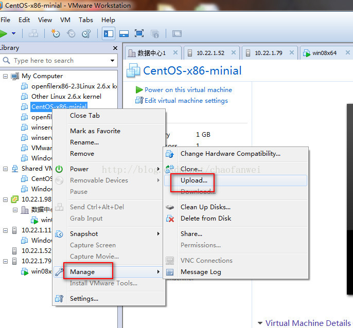353x328 pixels.
Task: Open the VM menu
Action: [65, 20]
